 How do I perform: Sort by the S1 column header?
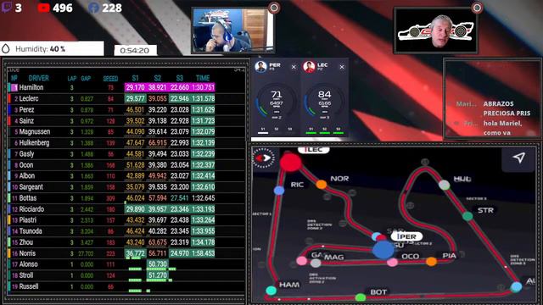[135, 78]
